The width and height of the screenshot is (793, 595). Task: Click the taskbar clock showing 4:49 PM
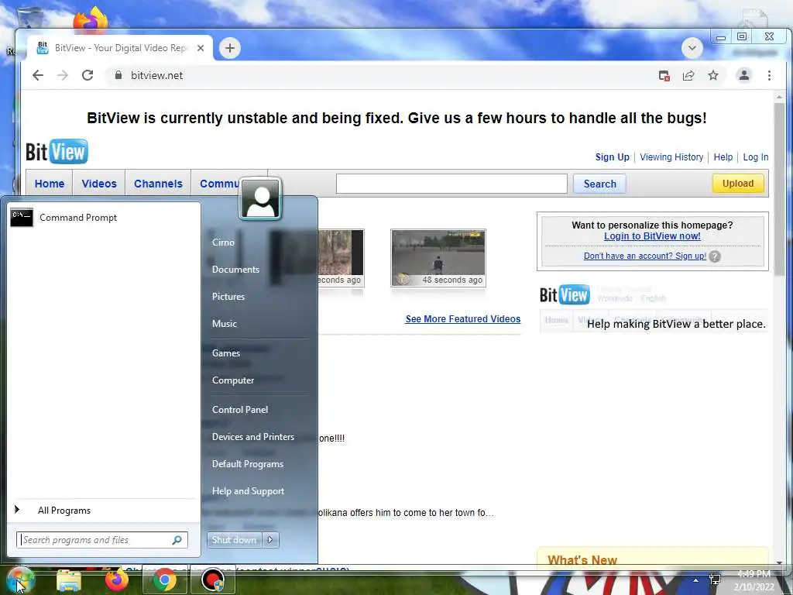click(754, 580)
